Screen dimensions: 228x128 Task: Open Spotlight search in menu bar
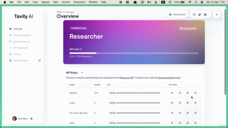(x=196, y=2)
